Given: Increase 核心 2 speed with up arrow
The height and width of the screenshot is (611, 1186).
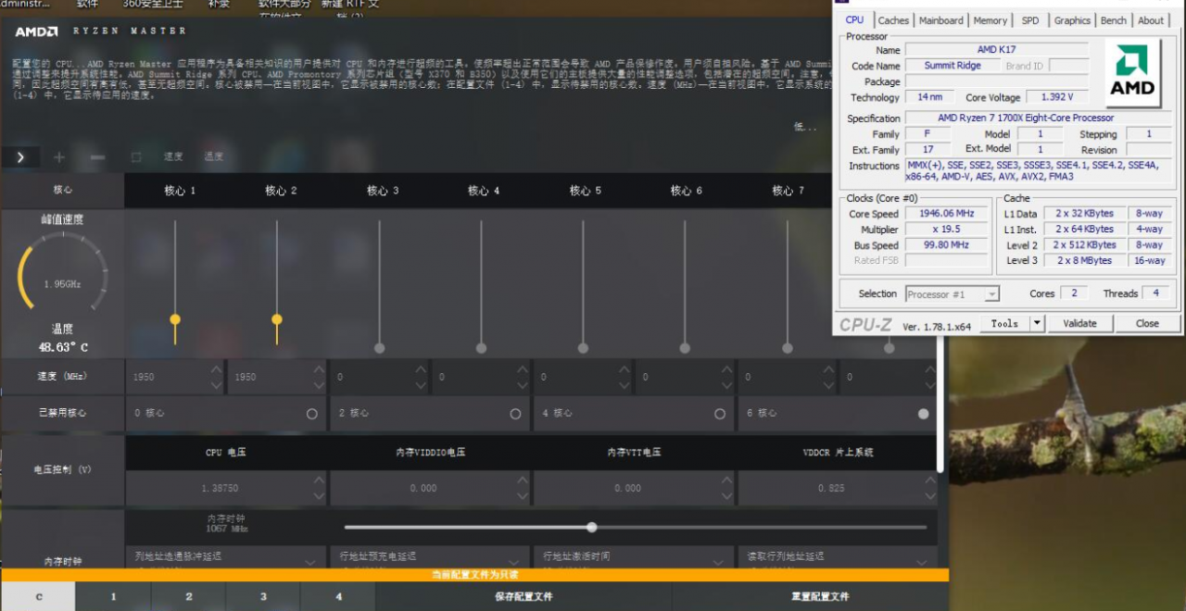Looking at the screenshot, I should (x=318, y=369).
